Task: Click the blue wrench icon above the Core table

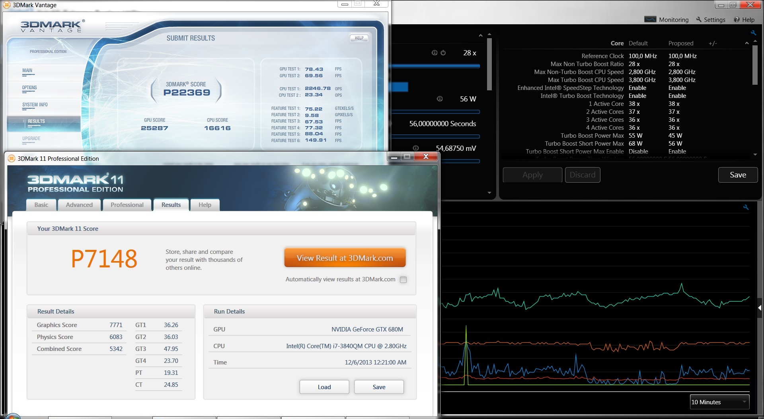Action: coord(753,33)
